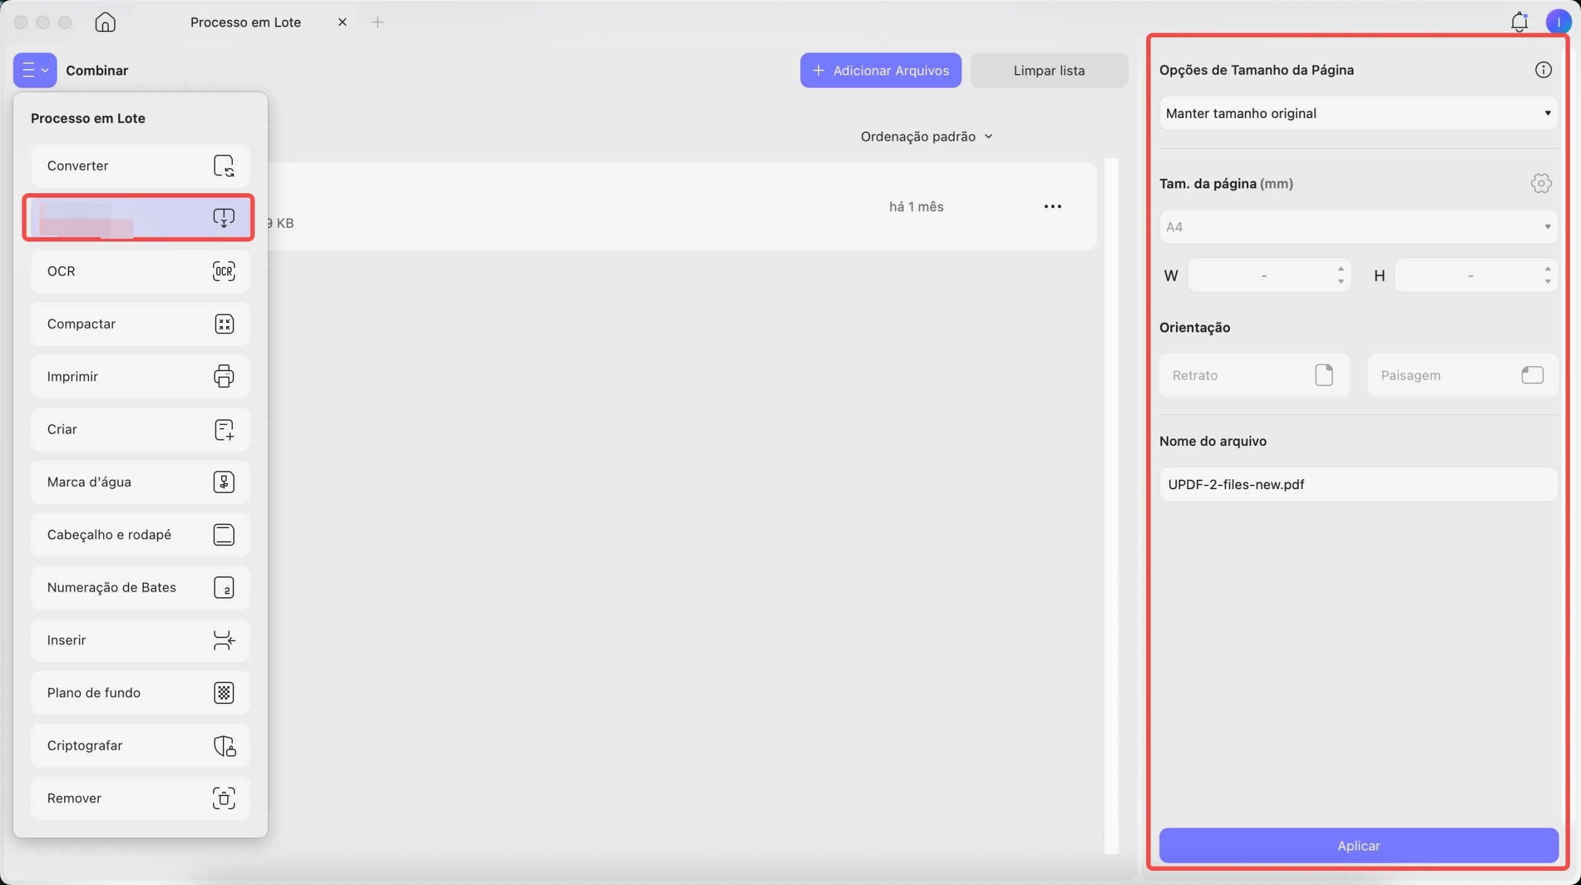Click the Compactar compress icon
1581x885 pixels.
click(x=224, y=324)
